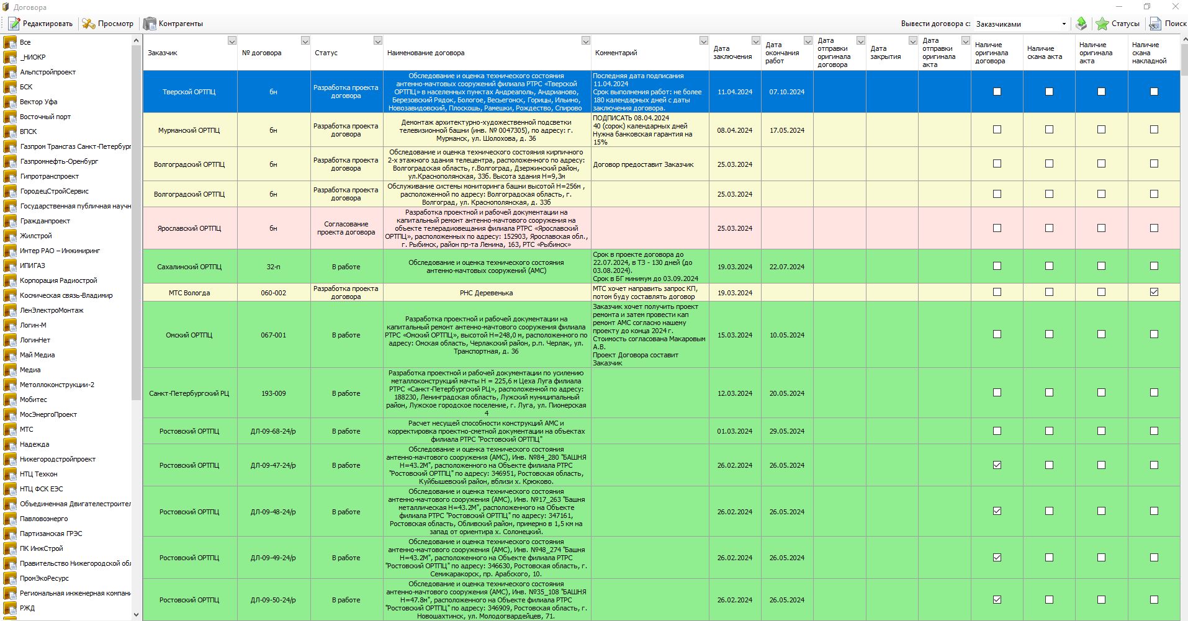This screenshot has width=1188, height=621.
Task: Click the Гипротранспроект folder icon
Action: point(10,176)
